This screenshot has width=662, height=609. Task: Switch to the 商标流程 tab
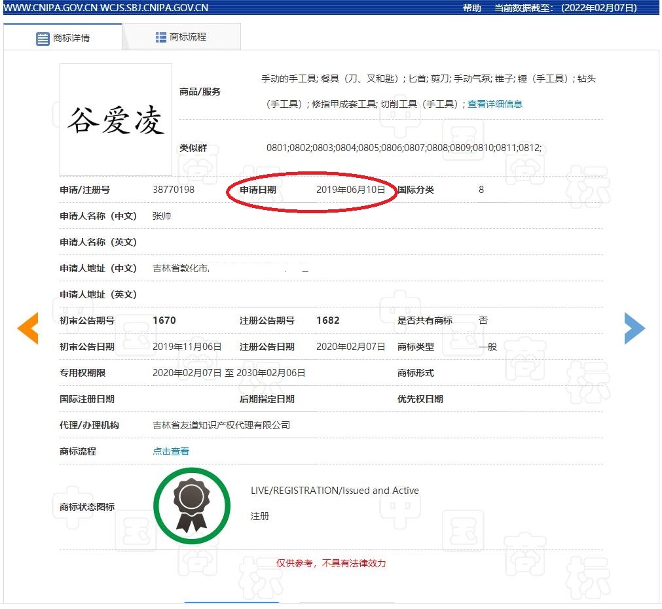coord(181,37)
